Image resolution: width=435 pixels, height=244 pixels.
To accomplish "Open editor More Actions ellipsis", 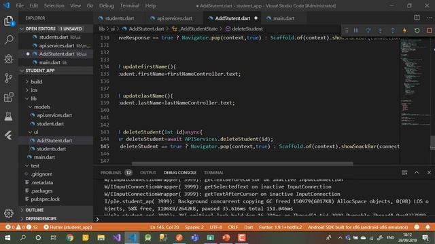I will pyautogui.click(x=429, y=18).
